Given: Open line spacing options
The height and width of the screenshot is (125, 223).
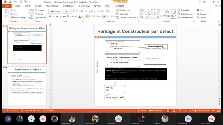Looking at the screenshot, I should (108, 11).
